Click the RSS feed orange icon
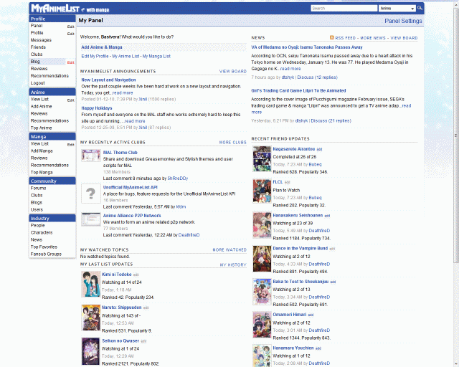 click(x=331, y=37)
